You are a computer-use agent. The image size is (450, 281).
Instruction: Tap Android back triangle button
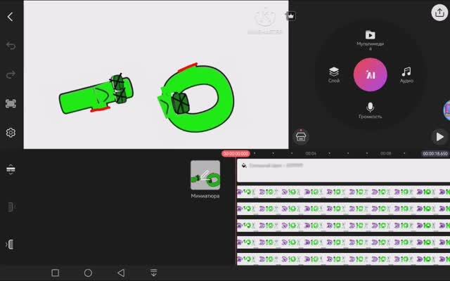[121, 273]
